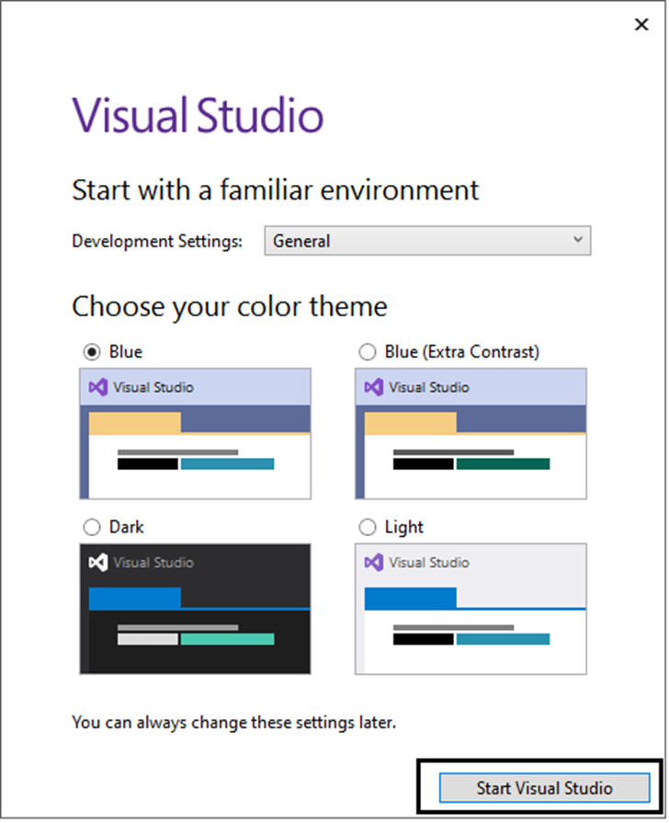
Task: Select the Blue color theme radio button
Action: 92,352
